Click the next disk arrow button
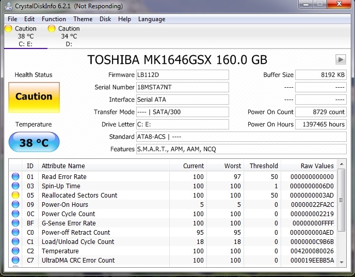This screenshot has width=355, height=277. [341, 59]
